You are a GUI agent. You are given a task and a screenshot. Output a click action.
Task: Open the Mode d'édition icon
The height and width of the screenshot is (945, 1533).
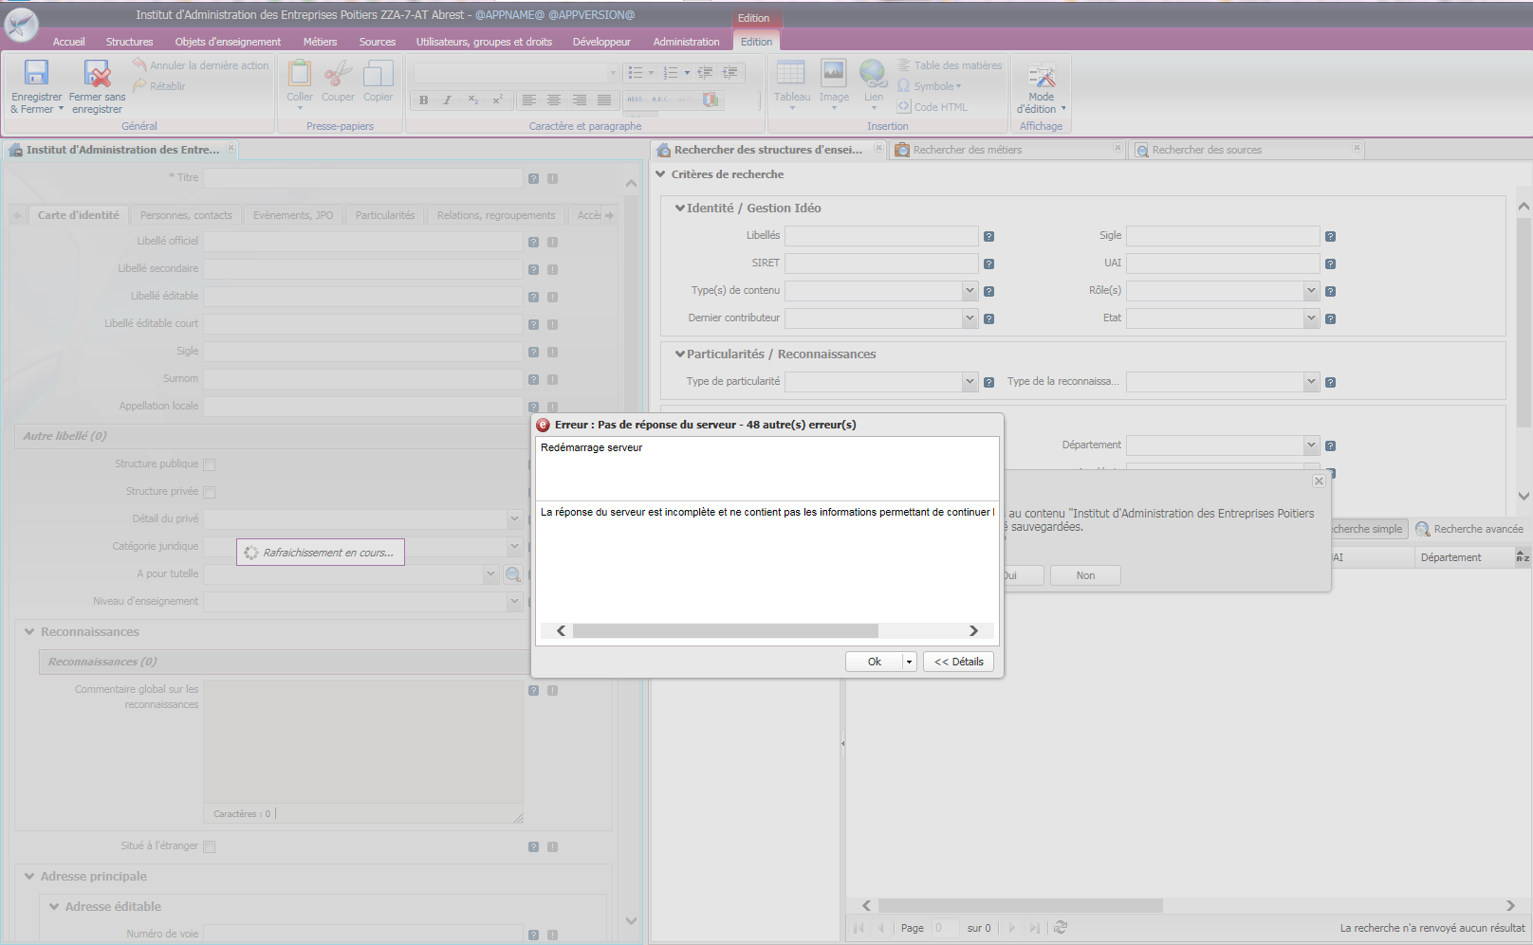[x=1041, y=76]
